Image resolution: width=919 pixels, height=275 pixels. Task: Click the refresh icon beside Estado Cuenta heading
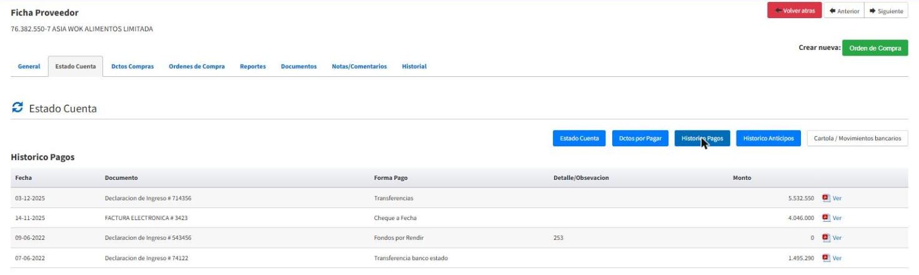pos(17,108)
